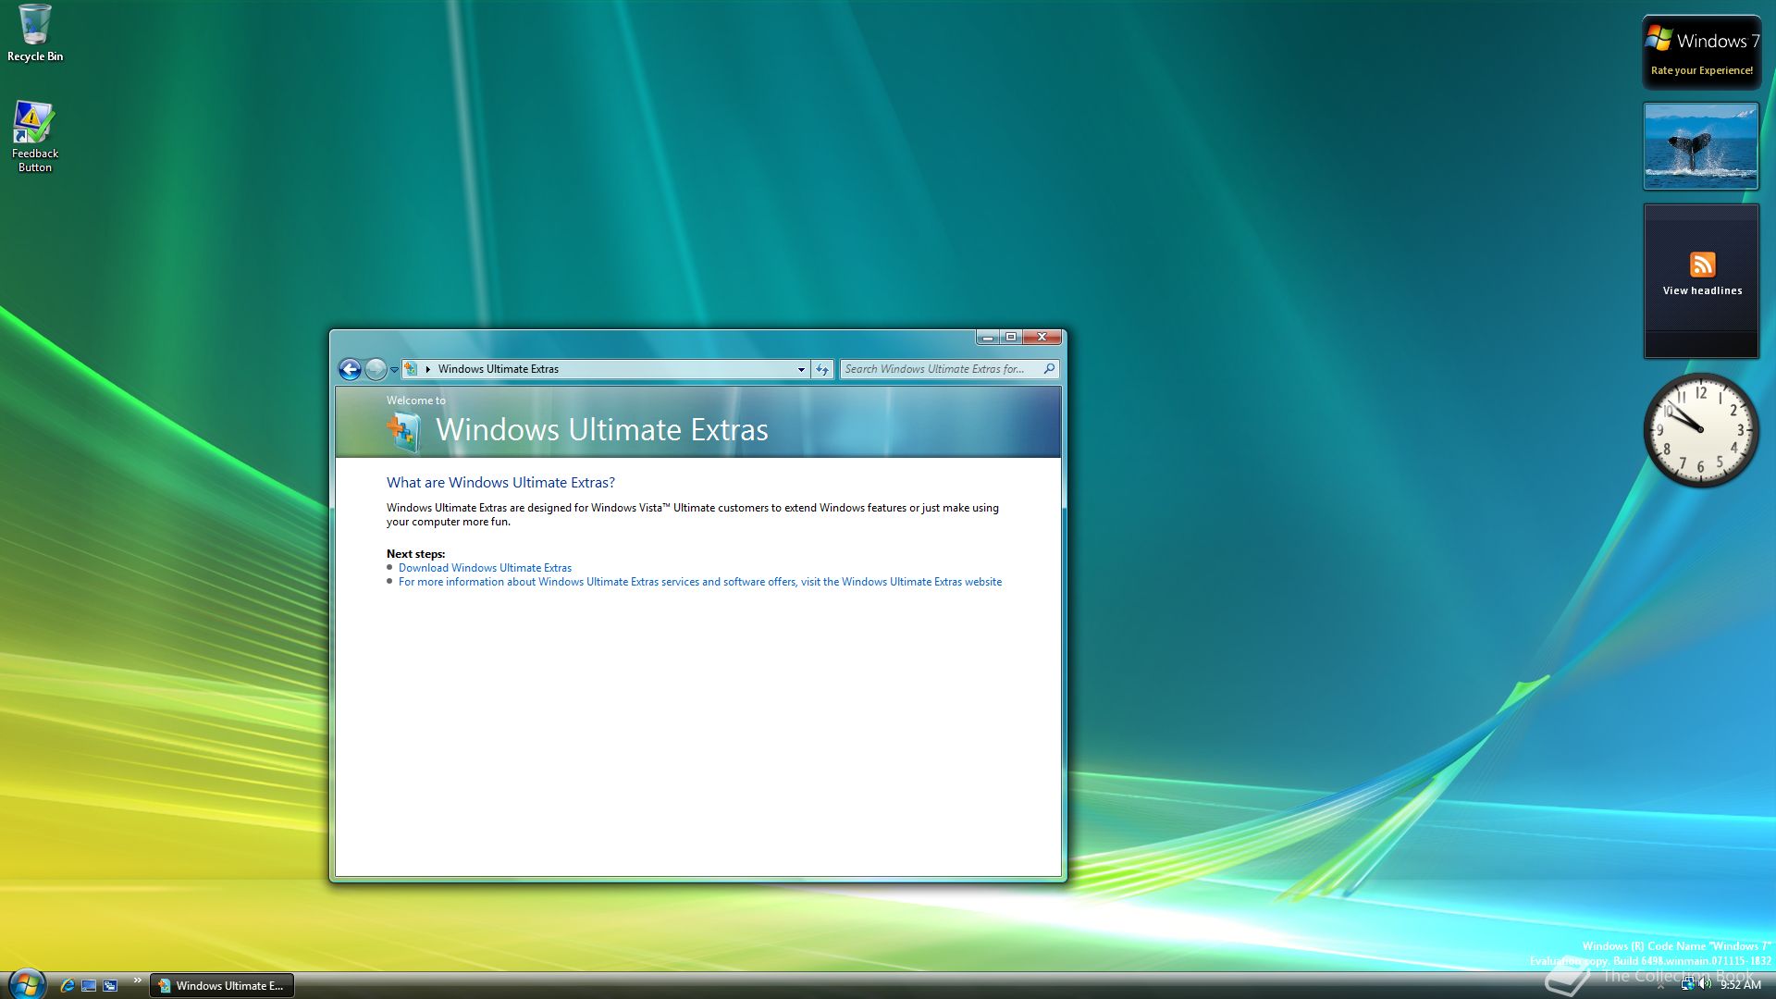Click the Forward arrow in the Extras window
Viewport: 1776px width, 999px height.
pos(376,369)
